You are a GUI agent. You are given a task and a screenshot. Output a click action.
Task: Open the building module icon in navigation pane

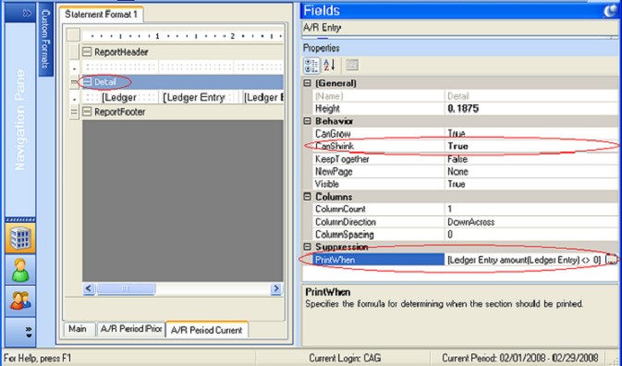(20, 238)
